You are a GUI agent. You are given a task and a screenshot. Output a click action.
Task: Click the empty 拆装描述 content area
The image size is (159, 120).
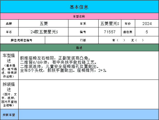89,95
